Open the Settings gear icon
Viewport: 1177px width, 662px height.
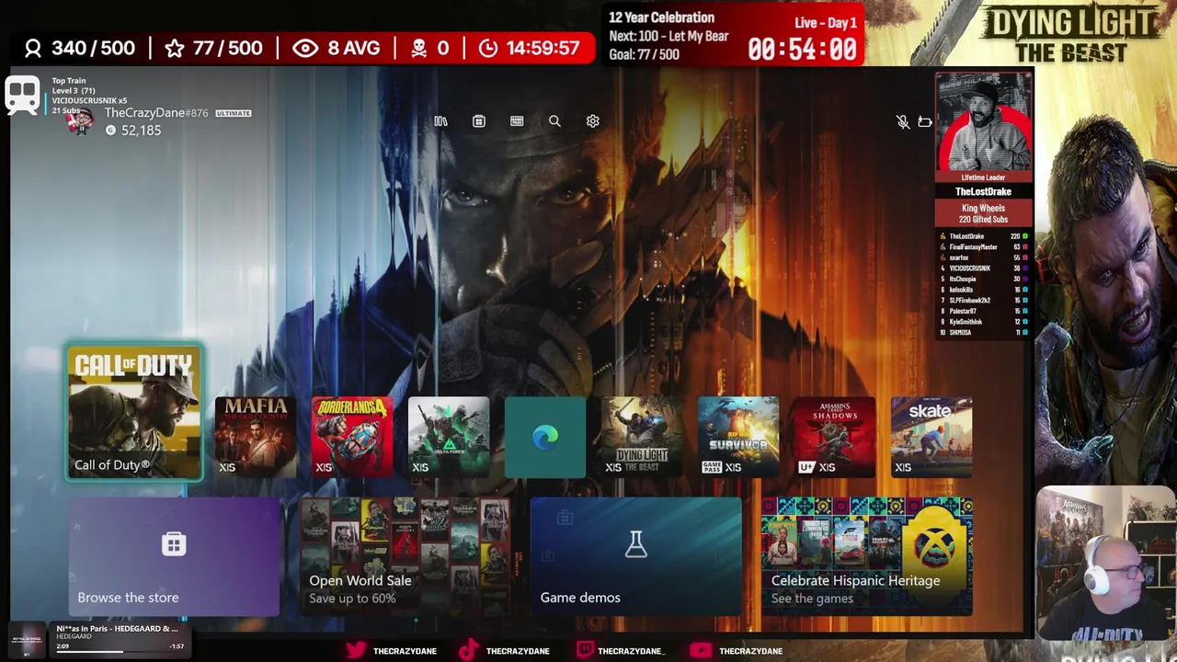tap(593, 121)
